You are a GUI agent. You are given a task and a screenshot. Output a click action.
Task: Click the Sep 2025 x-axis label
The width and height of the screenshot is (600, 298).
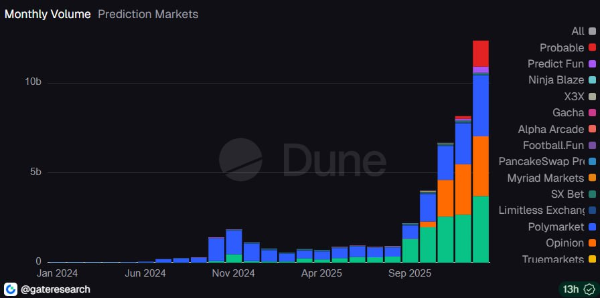[410, 273]
